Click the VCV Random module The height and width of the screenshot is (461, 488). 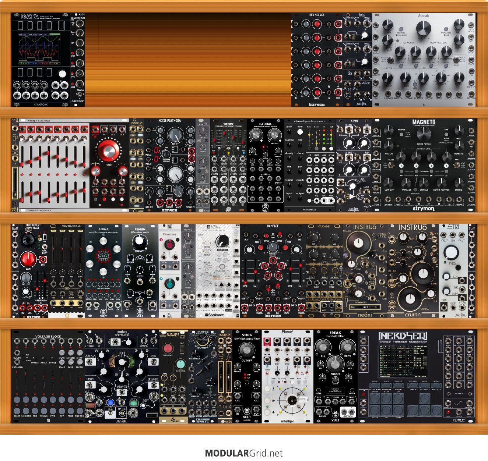(67, 271)
